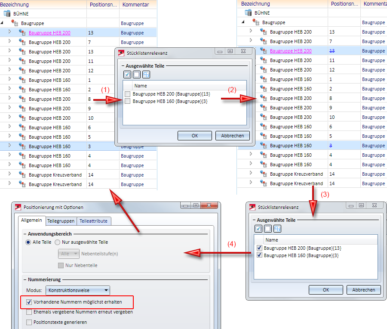Check unchecked Baugruppe HEB 200 {13} box in upper dialog
This screenshot has height=329, width=387.
[128, 94]
